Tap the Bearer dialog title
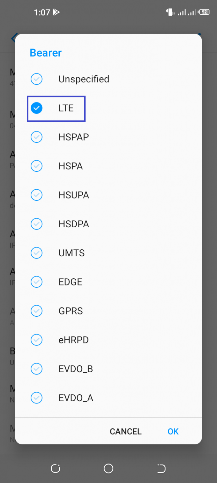Screen dimensions: 217x483 click(46, 53)
